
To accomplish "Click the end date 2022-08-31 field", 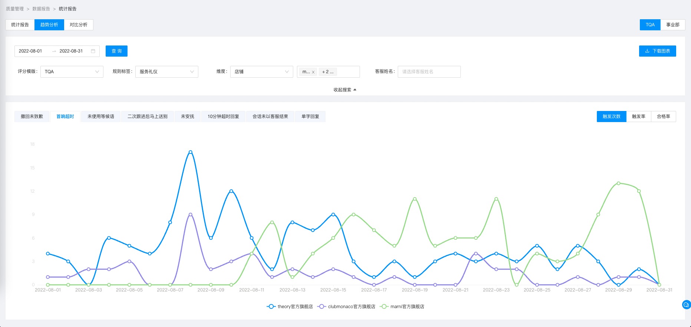I will (x=71, y=51).
